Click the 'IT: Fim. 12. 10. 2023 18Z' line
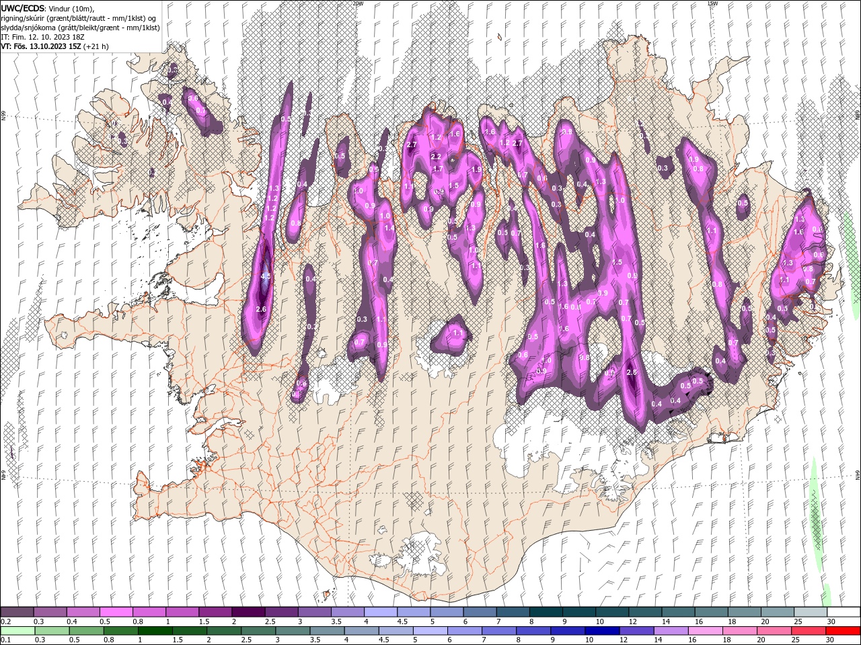Viewport: 861px width, 645px height. point(42,37)
